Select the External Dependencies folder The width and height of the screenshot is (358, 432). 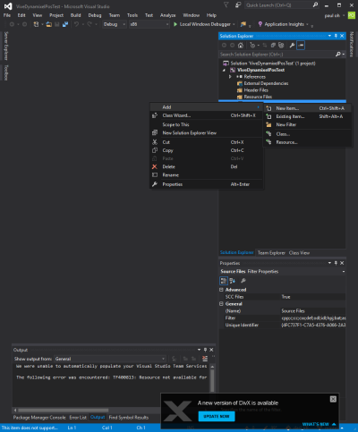click(x=266, y=83)
